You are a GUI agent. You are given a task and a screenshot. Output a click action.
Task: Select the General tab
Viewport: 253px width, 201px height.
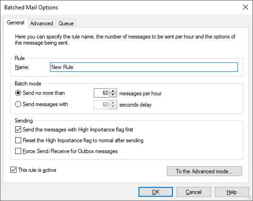click(x=16, y=23)
